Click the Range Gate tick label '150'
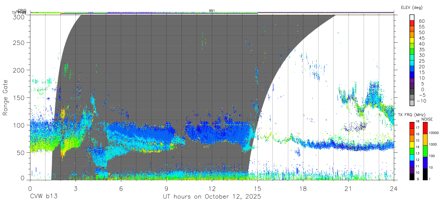The image size is (443, 204). point(19,98)
